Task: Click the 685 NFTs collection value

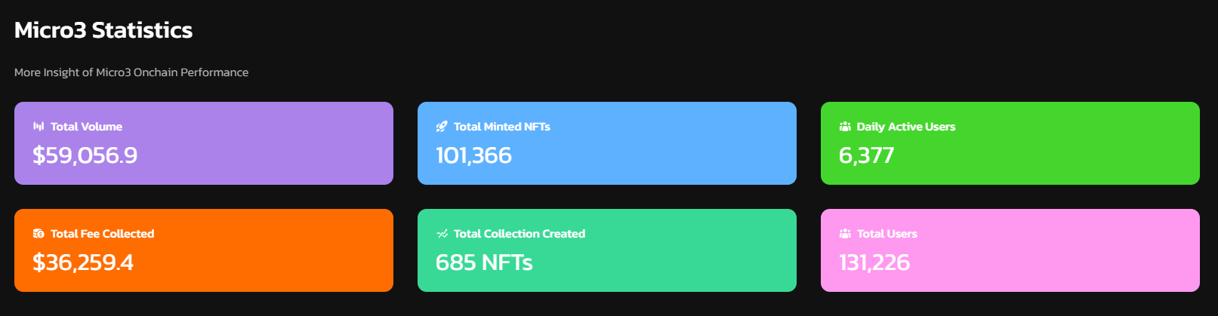Action: tap(484, 262)
